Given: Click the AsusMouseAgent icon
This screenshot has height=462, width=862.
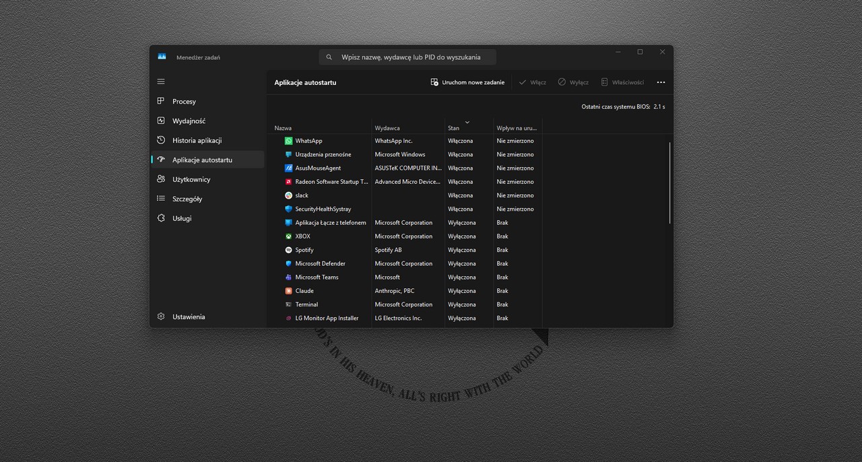Looking at the screenshot, I should [x=288, y=168].
